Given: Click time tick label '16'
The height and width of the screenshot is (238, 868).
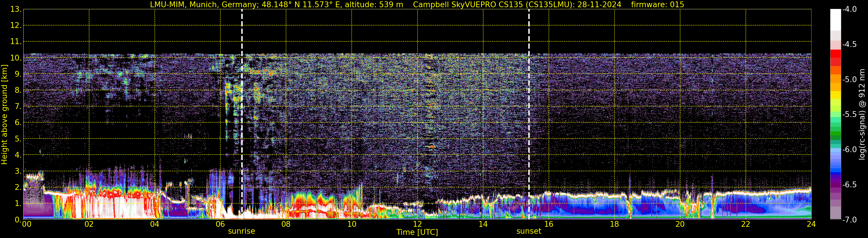Looking at the screenshot, I should point(549,224).
